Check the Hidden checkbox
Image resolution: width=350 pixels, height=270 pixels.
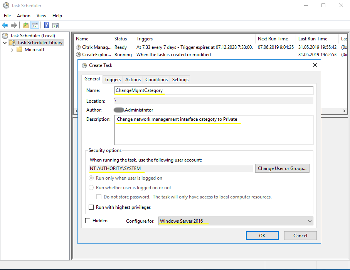[x=87, y=220]
